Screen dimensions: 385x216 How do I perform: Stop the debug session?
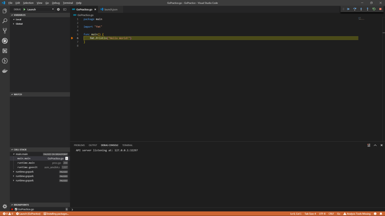tap(381, 9)
